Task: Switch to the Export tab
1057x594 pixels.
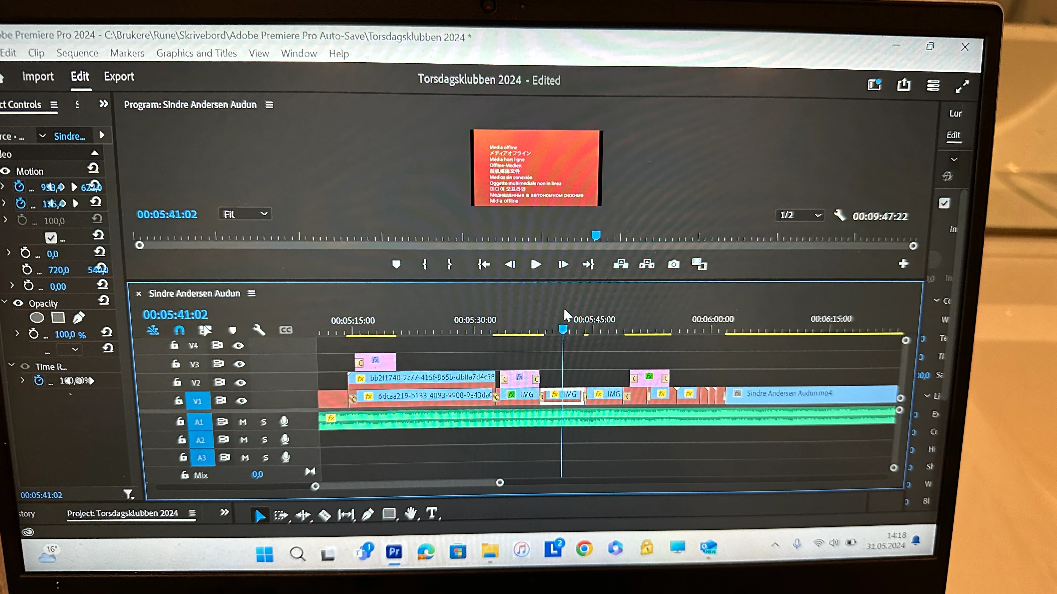Action: click(x=119, y=77)
